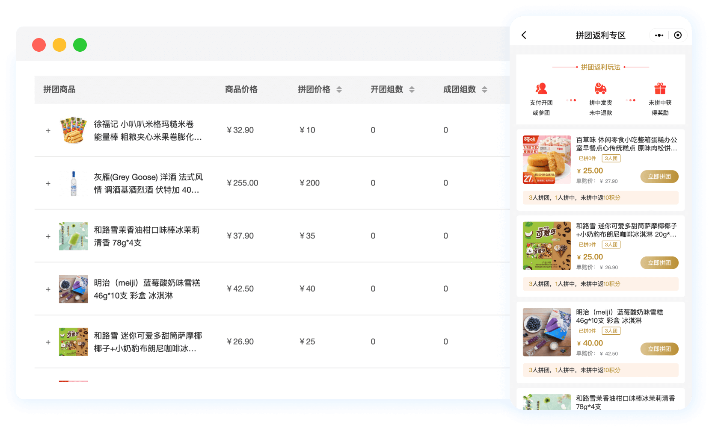Go back using the mobile back arrow
This screenshot has height=430, width=712.
pos(524,35)
